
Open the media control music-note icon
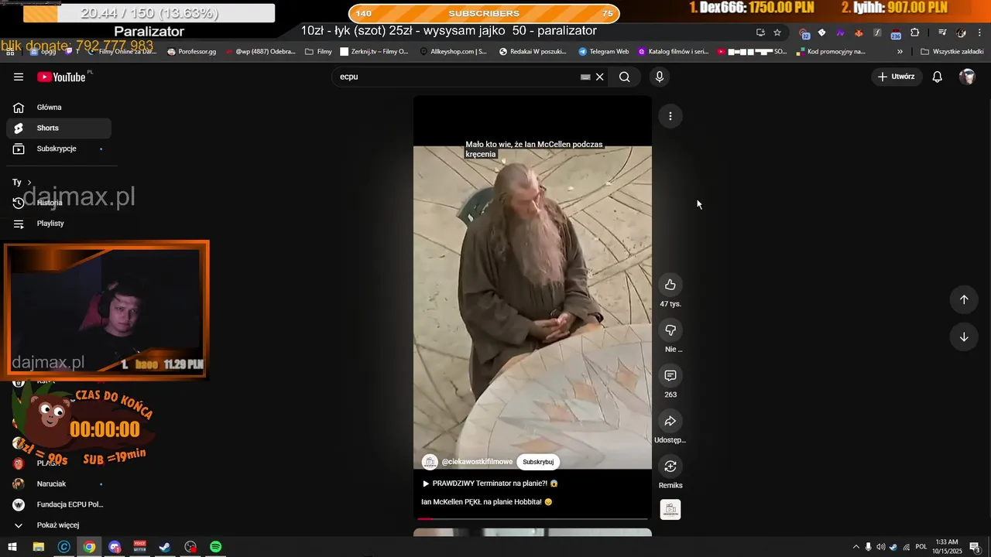pyautogui.click(x=942, y=32)
